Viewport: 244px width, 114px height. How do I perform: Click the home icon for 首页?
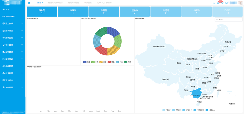[x=4, y=9]
